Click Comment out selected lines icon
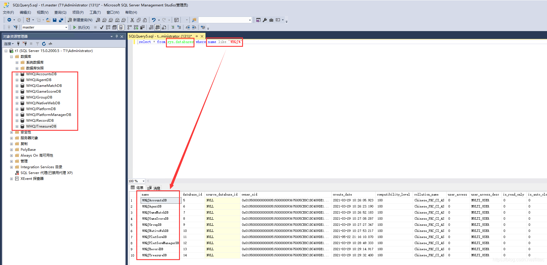Viewport: 547px width, 265px height. click(x=173, y=27)
